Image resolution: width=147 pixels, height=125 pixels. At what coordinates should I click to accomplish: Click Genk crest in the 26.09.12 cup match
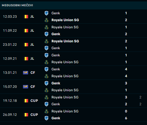47,118
